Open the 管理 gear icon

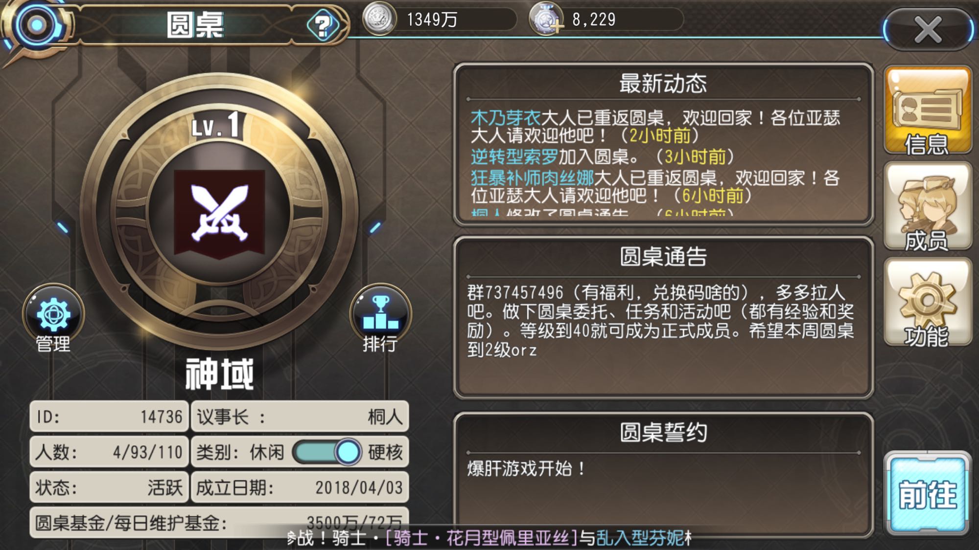coord(53,314)
